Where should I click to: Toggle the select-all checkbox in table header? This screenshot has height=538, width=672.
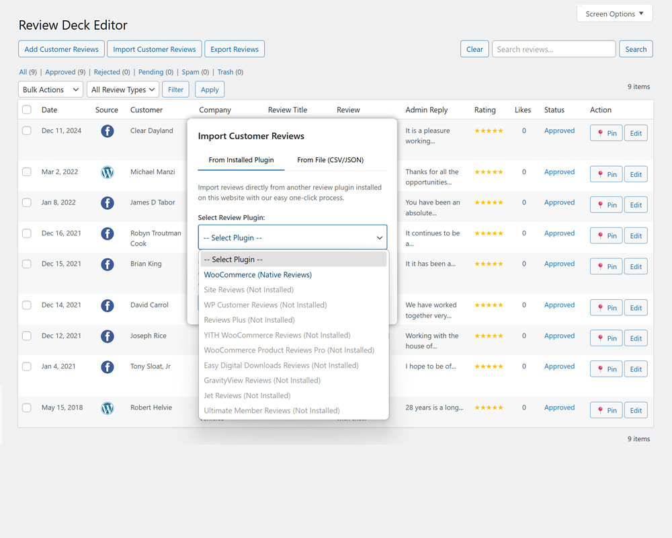[x=27, y=110]
